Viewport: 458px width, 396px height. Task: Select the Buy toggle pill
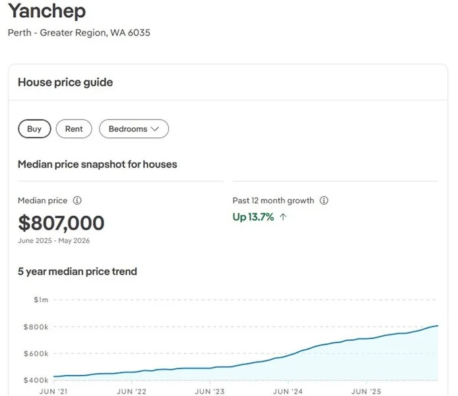click(x=34, y=129)
